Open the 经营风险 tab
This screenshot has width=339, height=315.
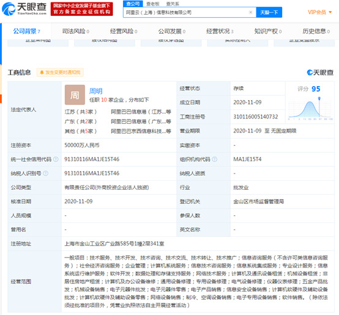coord(124,31)
